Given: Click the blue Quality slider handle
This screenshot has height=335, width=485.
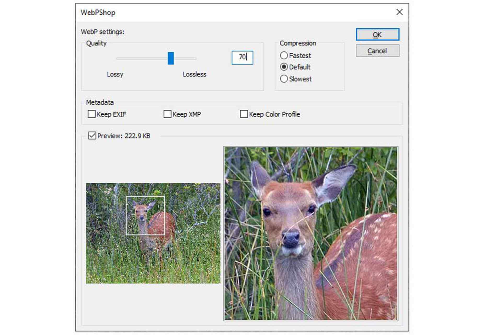Looking at the screenshot, I should [x=171, y=58].
